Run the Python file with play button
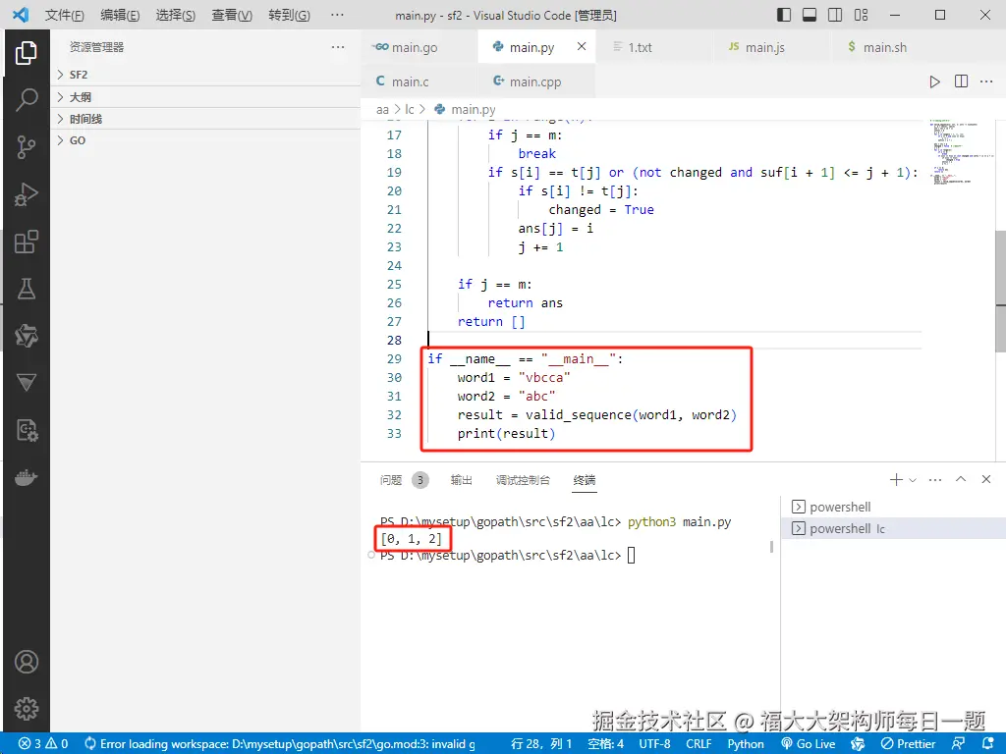The height and width of the screenshot is (754, 1006). click(x=935, y=81)
